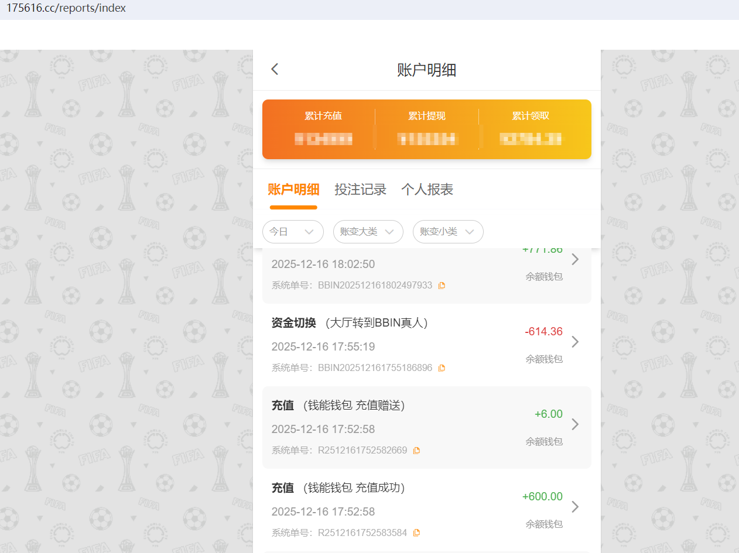Open the +771.86 record's detail chevron
Viewport: 739px width, 553px height.
(574, 259)
